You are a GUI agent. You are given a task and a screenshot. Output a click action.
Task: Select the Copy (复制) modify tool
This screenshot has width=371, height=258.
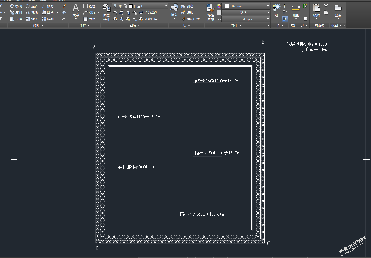16,12
